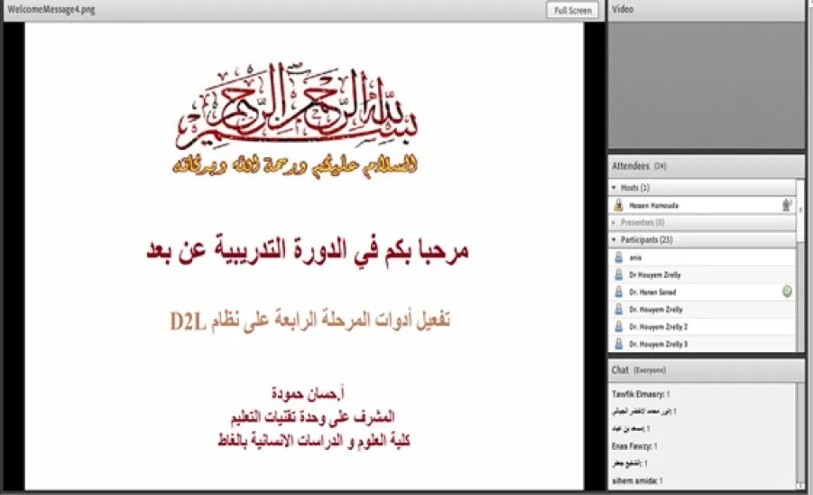Click the Chat pod scrollbar
Screen dimensions: 813x495
(x=800, y=434)
